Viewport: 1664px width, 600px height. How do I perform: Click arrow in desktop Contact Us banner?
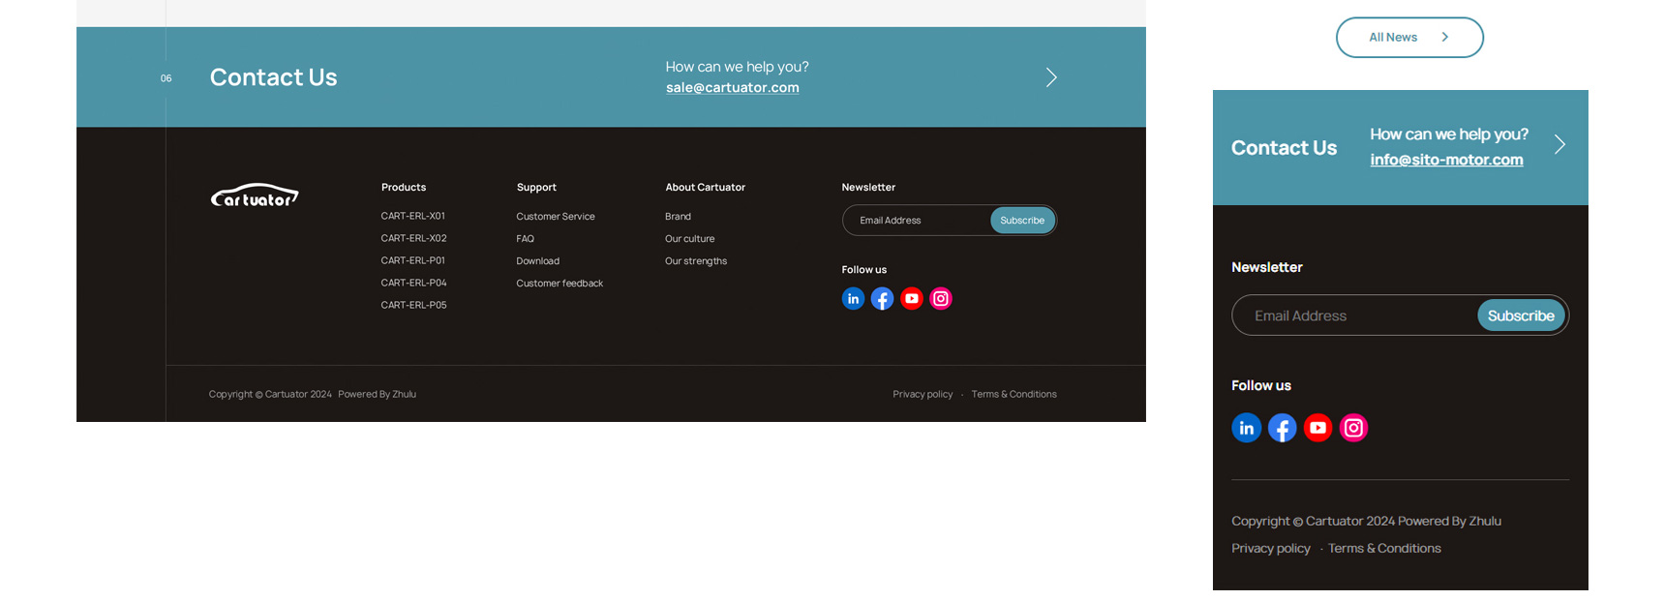click(1051, 77)
